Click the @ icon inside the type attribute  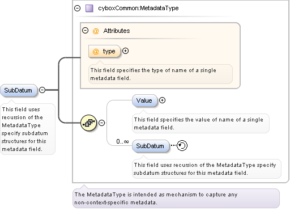tap(96, 51)
